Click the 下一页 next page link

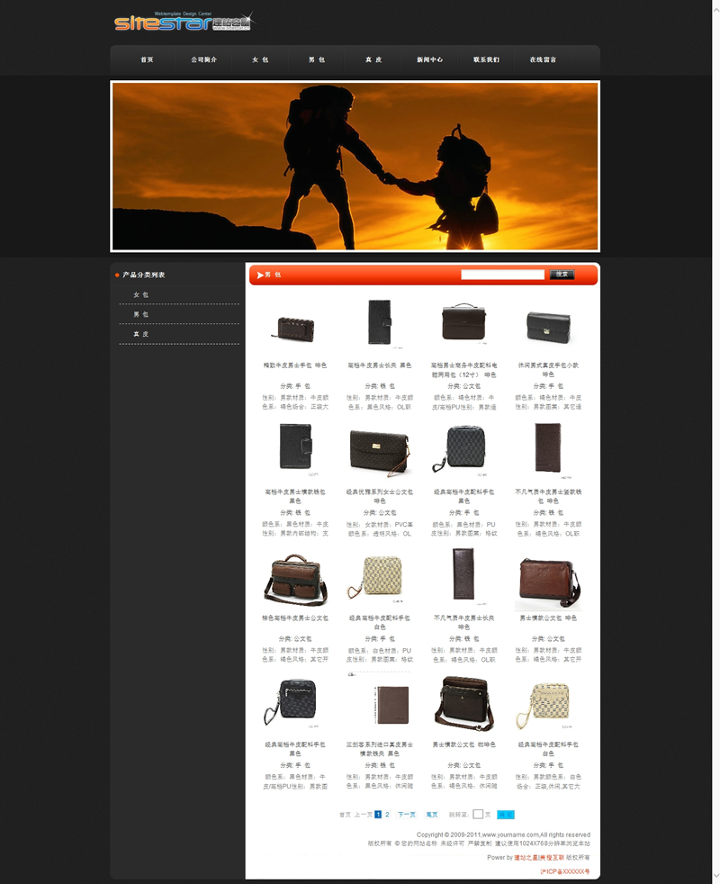pos(407,815)
